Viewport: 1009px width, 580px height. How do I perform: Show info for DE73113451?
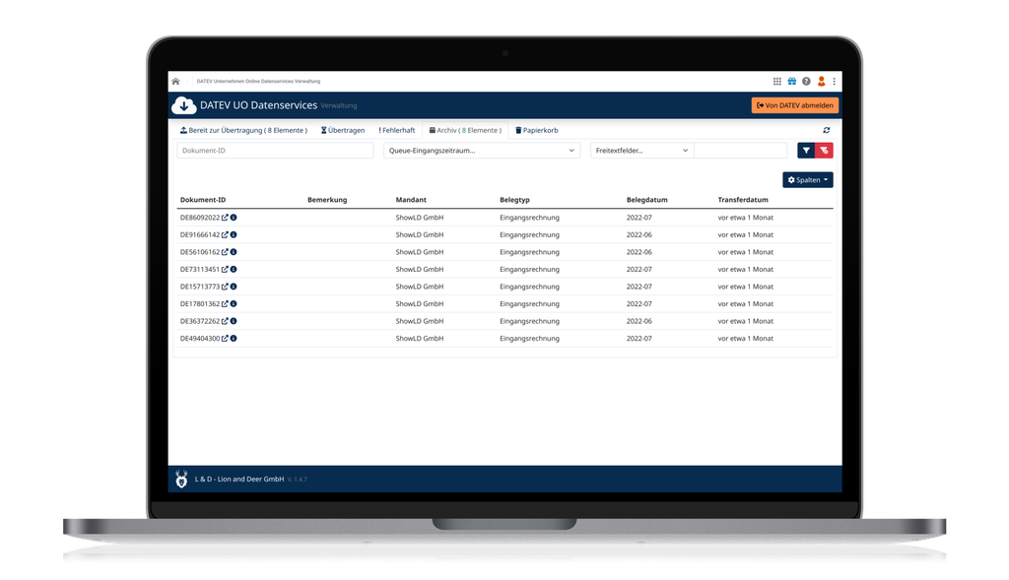234,270
